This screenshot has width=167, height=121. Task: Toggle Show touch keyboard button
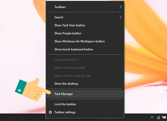tap(85, 49)
